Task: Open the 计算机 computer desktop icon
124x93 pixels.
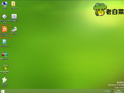Action: click(x=5, y=5)
